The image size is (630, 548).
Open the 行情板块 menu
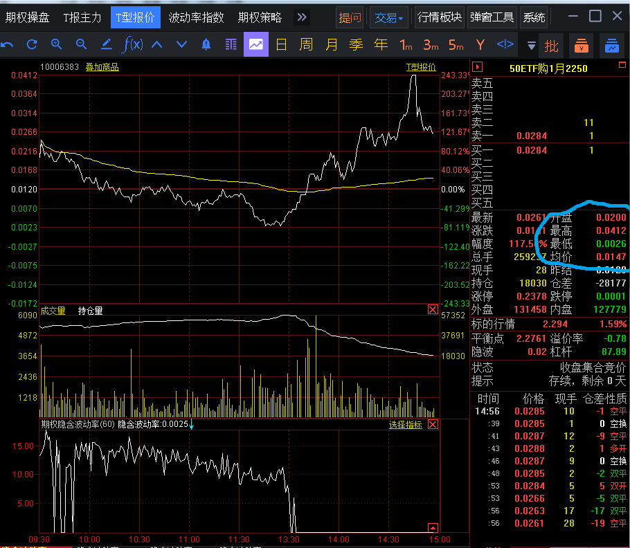440,17
